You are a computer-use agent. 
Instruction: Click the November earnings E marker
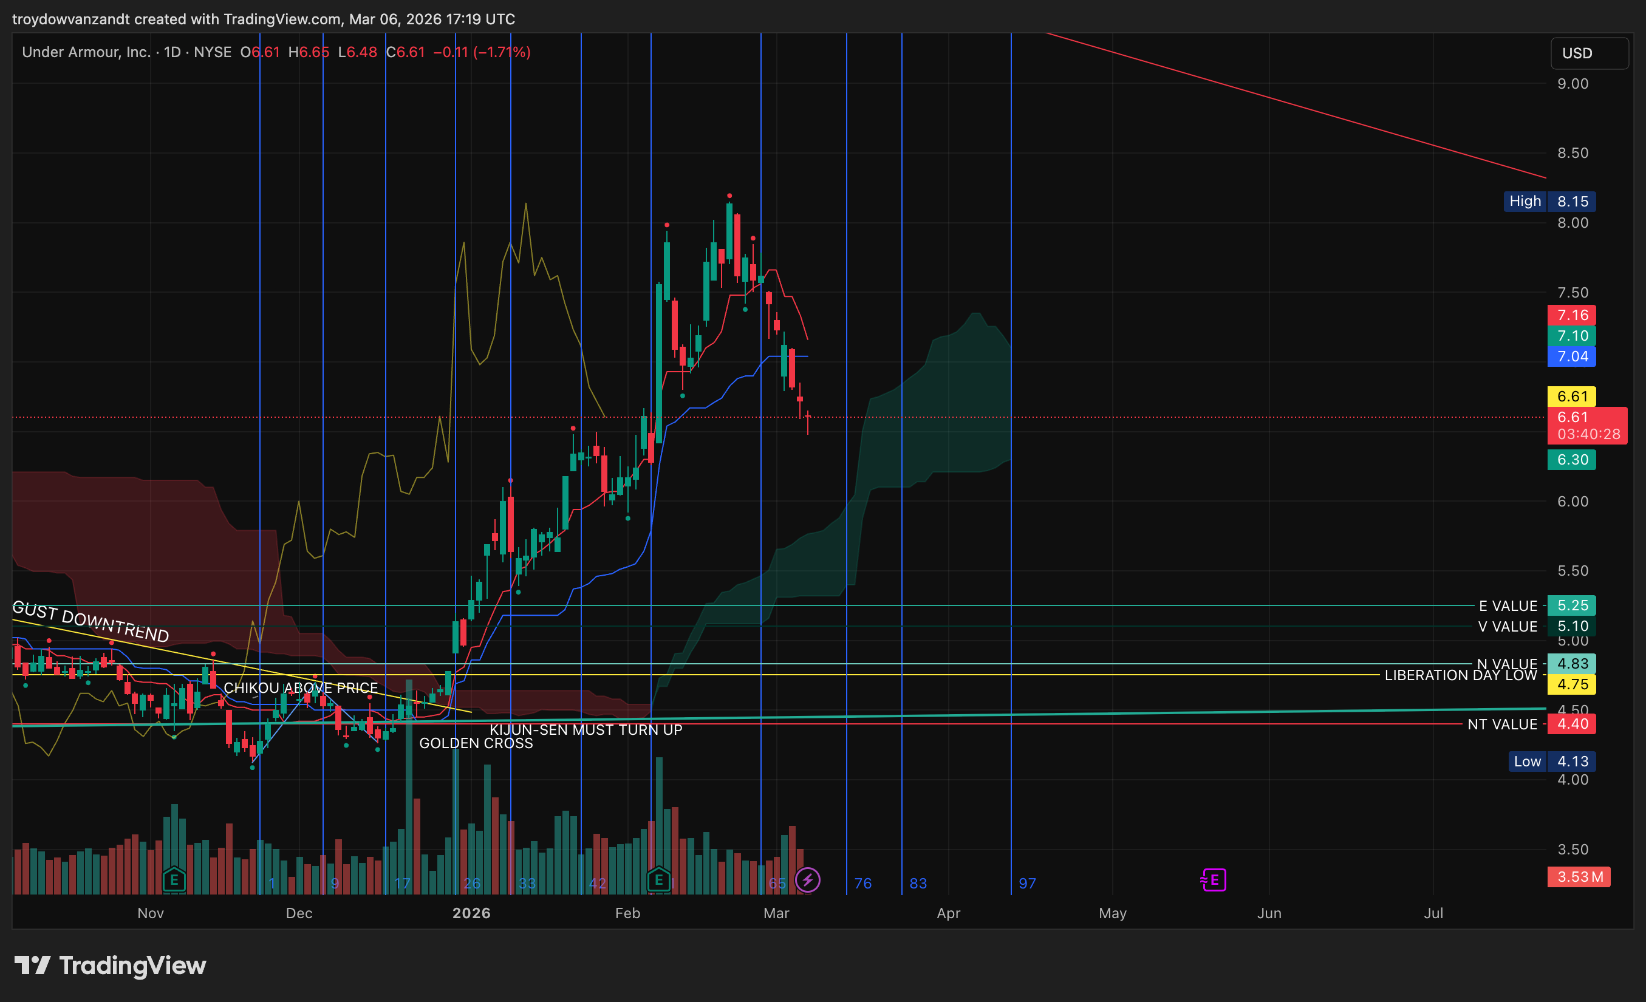[x=174, y=880]
